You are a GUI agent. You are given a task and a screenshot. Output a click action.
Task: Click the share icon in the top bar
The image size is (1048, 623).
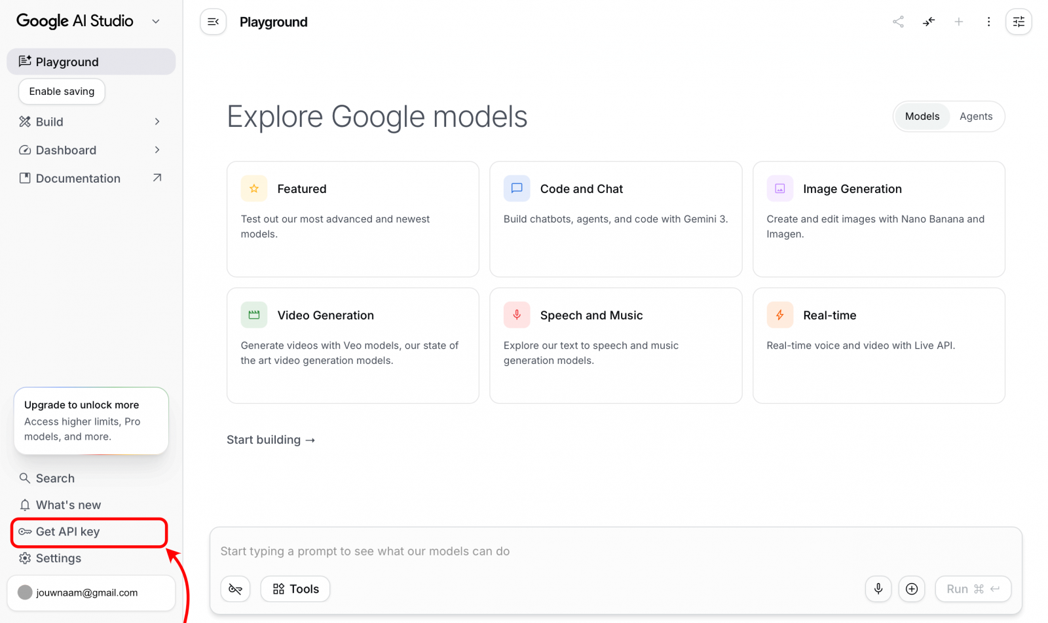(898, 22)
